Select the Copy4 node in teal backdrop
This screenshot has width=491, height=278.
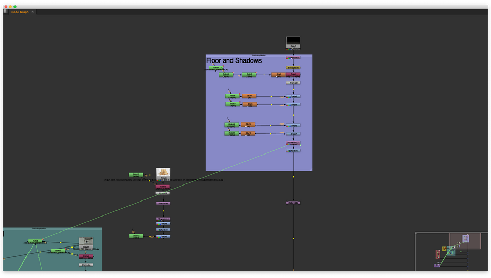point(86,256)
